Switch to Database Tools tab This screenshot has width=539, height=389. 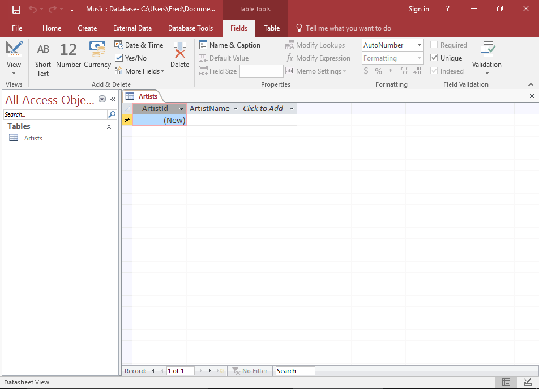click(x=190, y=28)
